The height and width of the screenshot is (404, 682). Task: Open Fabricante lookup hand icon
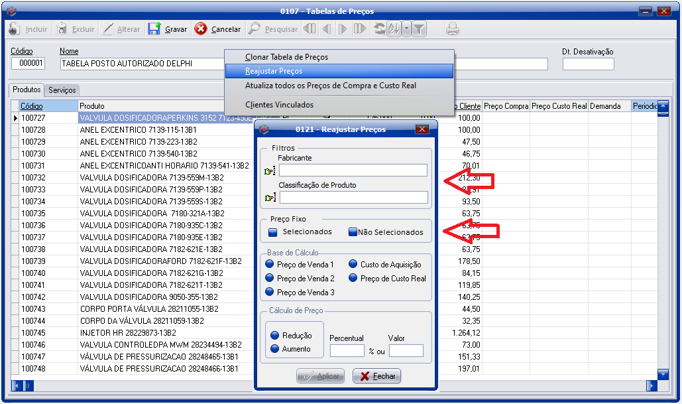click(270, 171)
